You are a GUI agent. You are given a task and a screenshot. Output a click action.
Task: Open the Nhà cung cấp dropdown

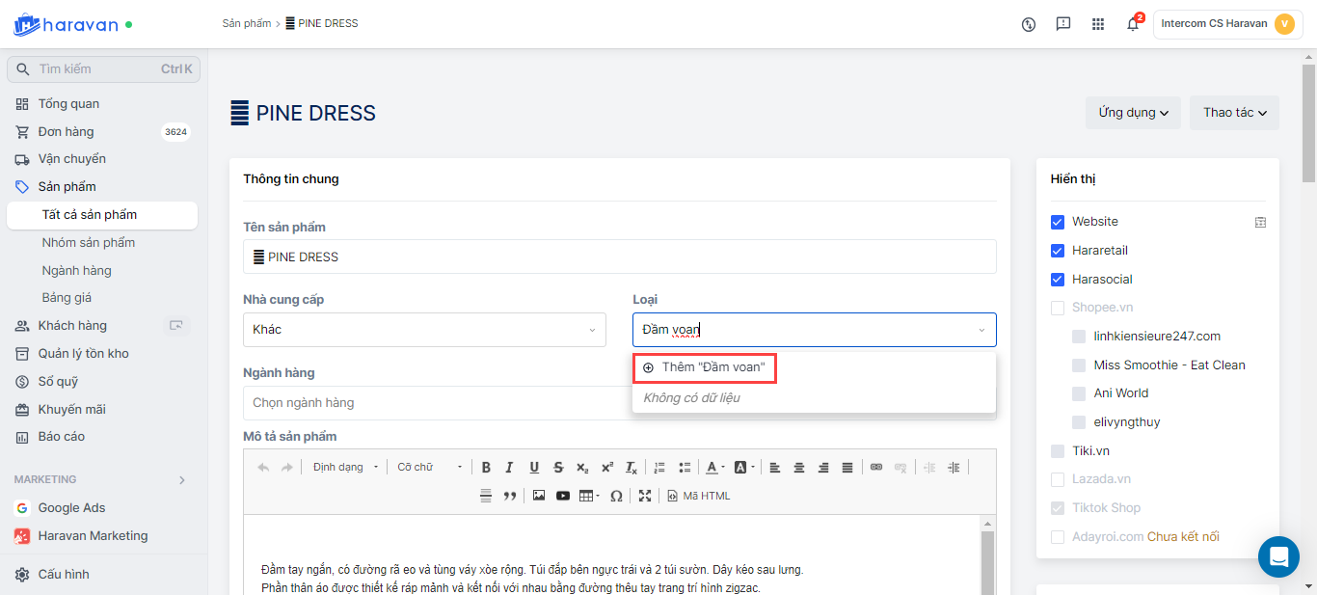tap(424, 330)
